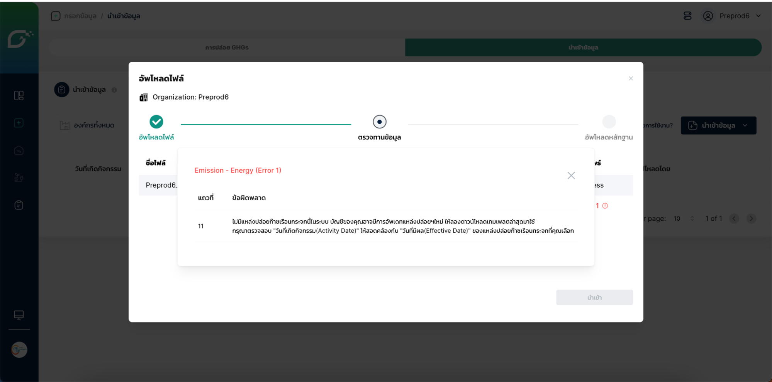Open the clipboard report sidebar icon

click(x=19, y=205)
